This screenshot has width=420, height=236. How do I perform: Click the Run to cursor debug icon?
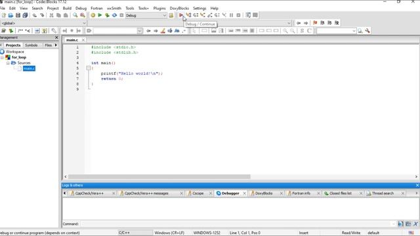tap(188, 15)
